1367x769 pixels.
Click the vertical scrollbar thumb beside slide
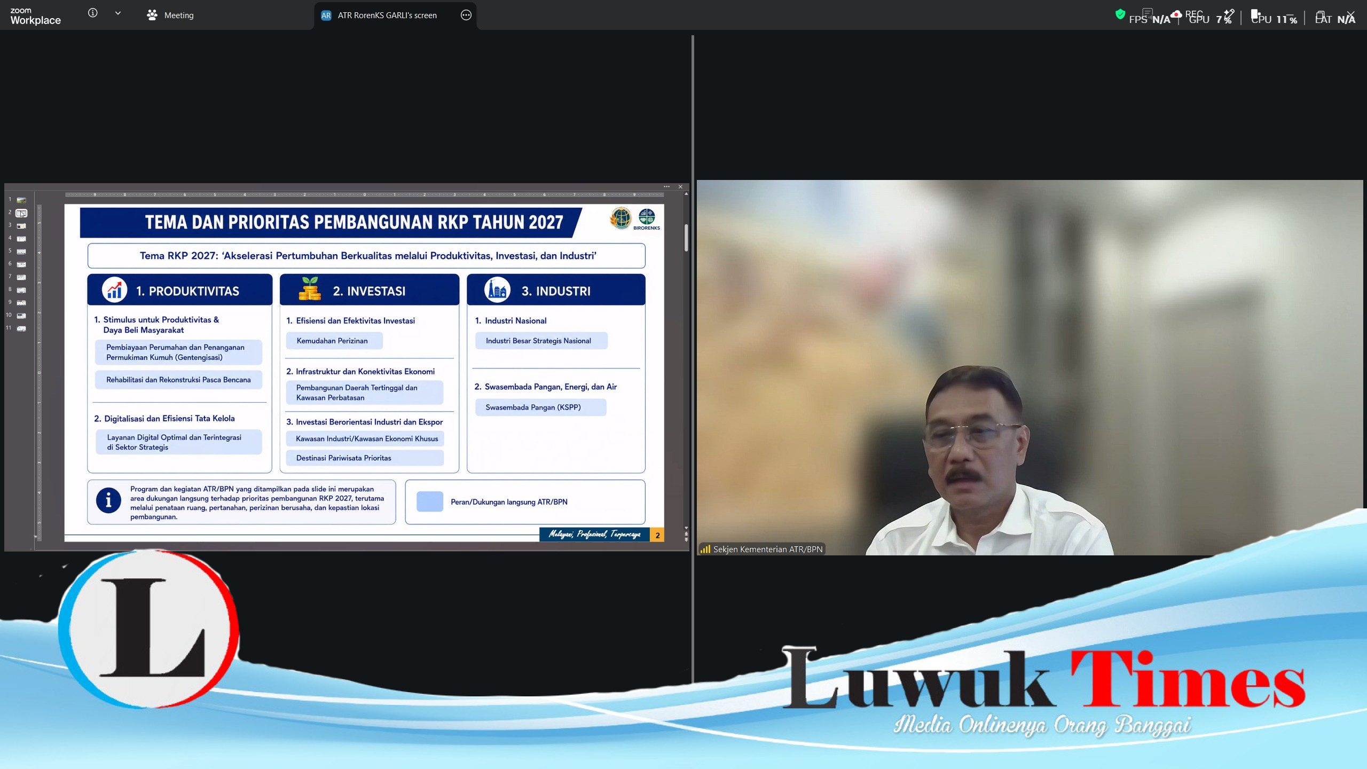pyautogui.click(x=686, y=238)
